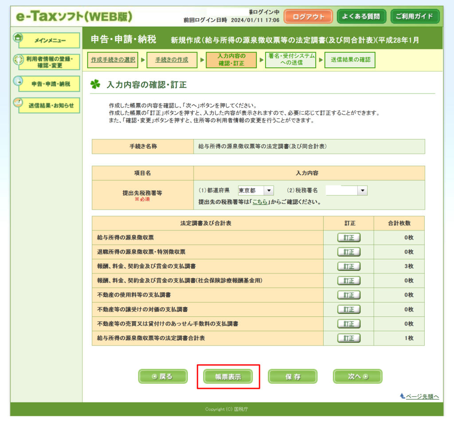Open ご利用ガイド page
454x425 pixels.
coord(415,17)
